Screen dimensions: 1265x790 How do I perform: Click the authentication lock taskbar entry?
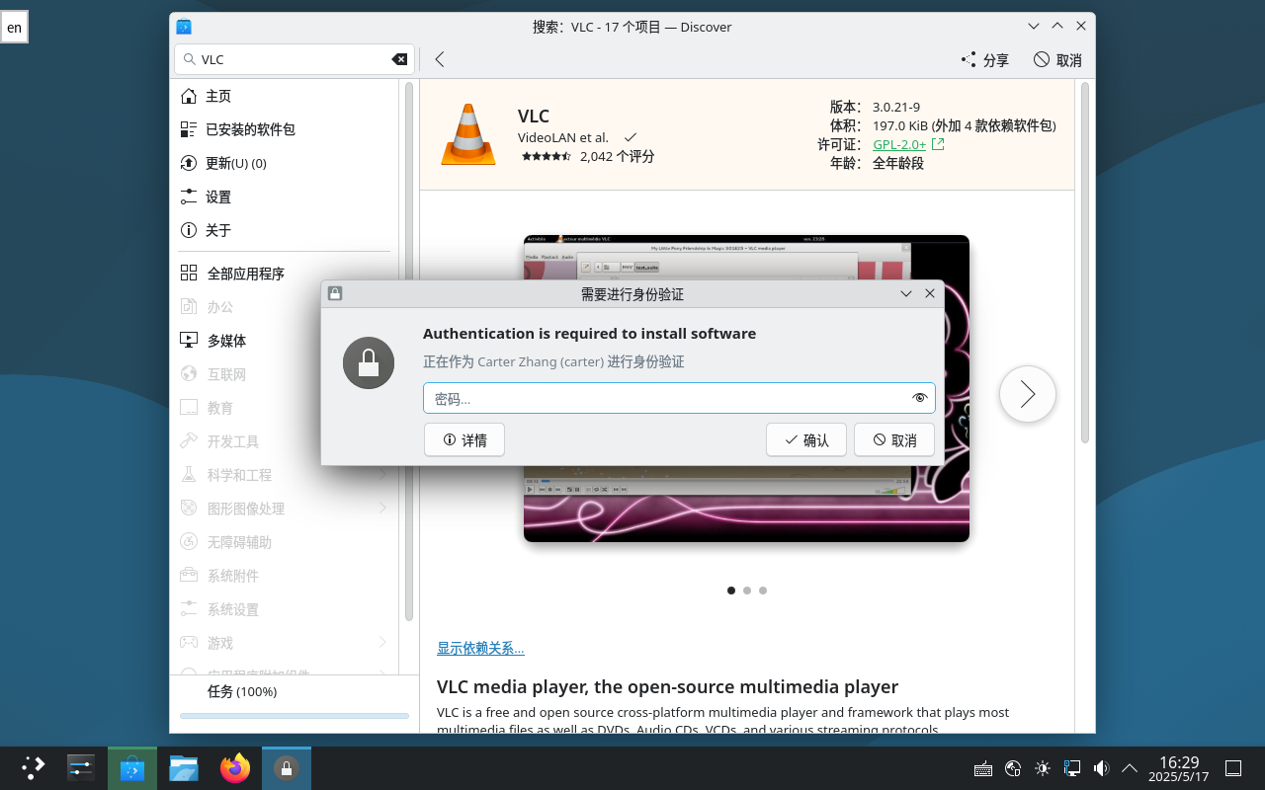(287, 768)
